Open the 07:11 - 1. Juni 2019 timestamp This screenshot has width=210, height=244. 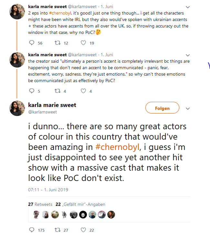[48, 190]
